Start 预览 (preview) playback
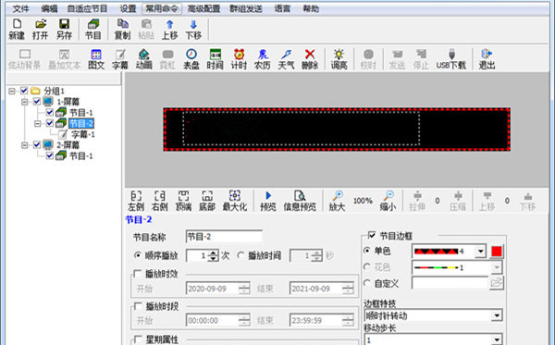Image resolution: width=555 pixels, height=345 pixels. 268,201
